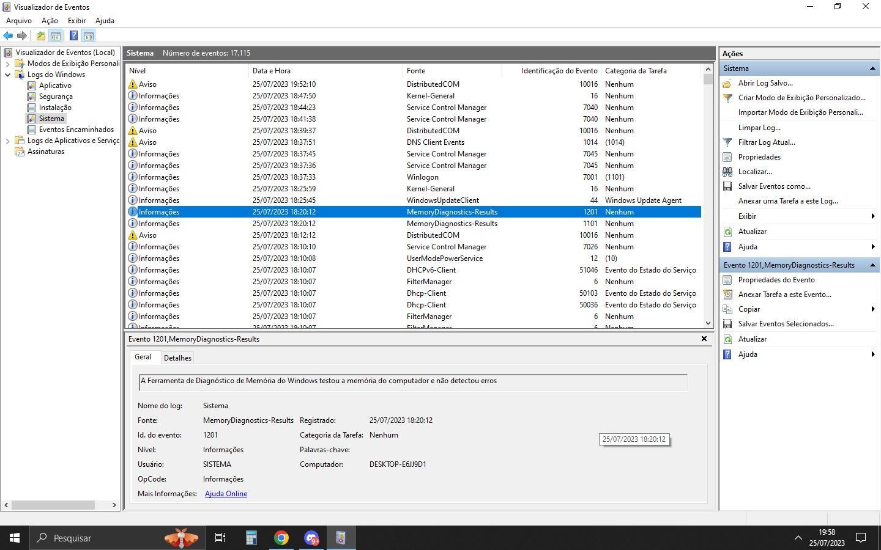
Task: Click the Localizar binoculars icon
Action: [x=727, y=172]
